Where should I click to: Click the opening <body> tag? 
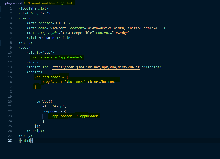click(25, 47)
